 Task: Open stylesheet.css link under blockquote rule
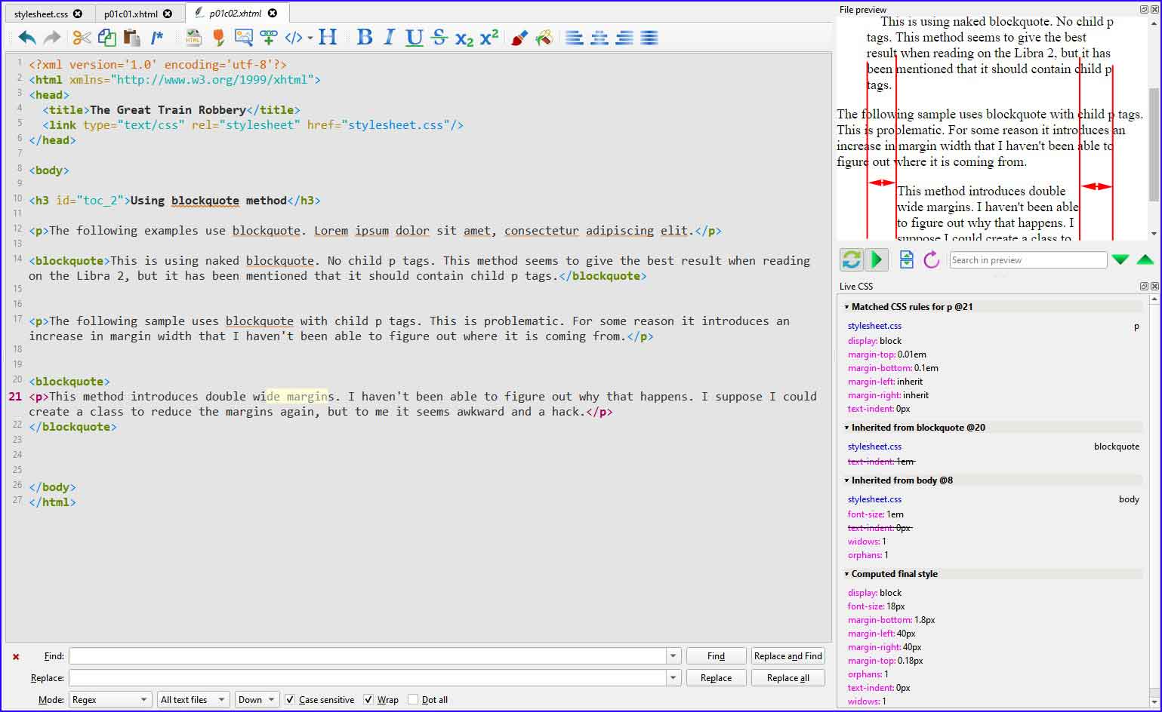pyautogui.click(x=874, y=447)
